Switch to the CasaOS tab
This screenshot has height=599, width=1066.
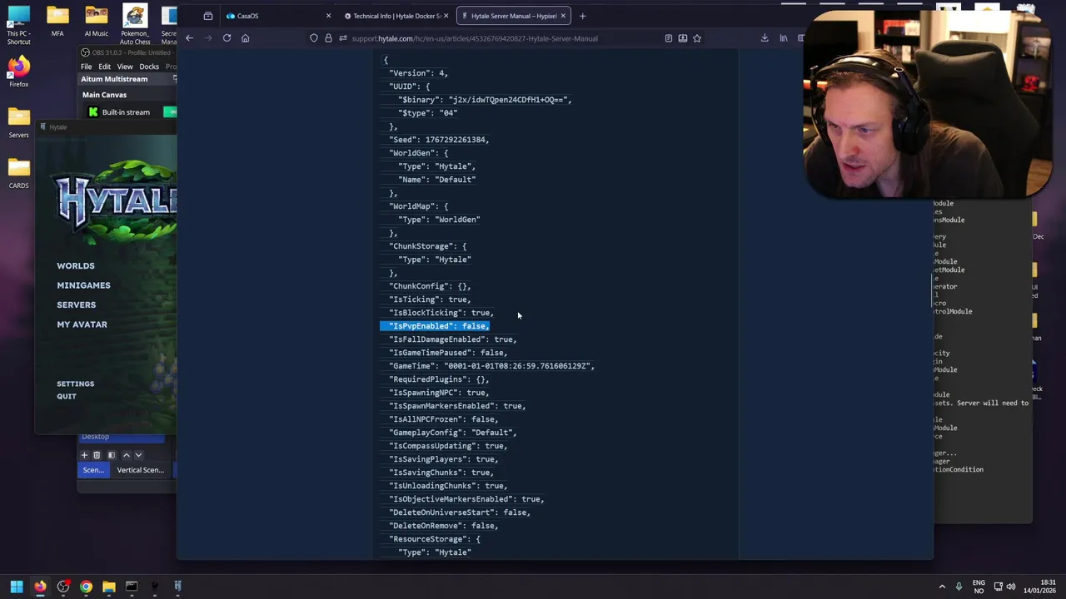278,16
